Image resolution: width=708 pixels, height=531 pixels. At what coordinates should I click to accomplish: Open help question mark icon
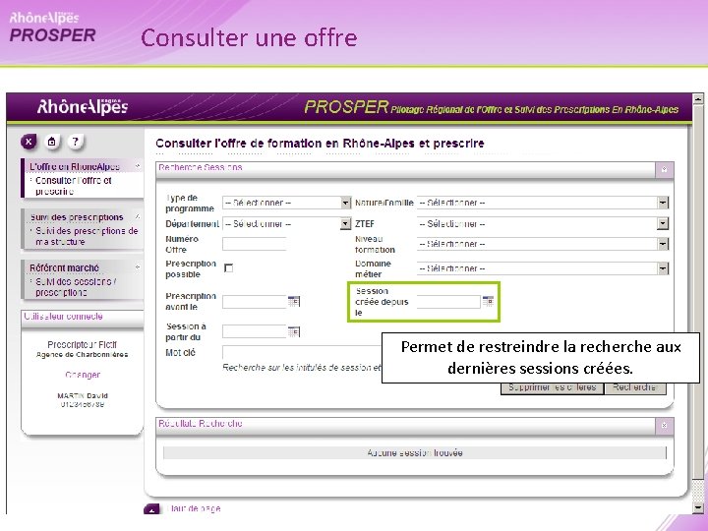[76, 143]
